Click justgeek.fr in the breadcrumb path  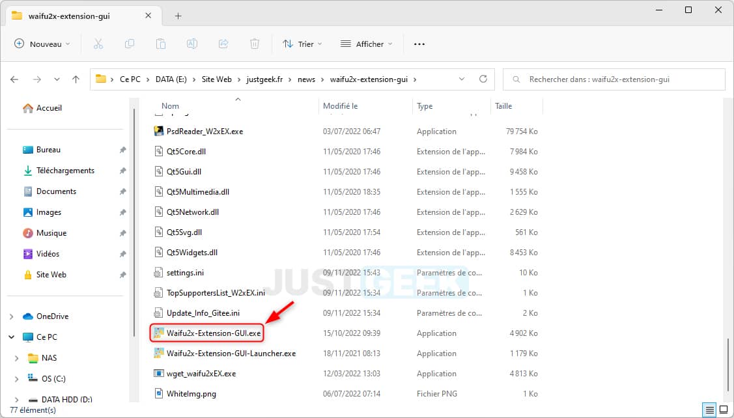pyautogui.click(x=264, y=79)
